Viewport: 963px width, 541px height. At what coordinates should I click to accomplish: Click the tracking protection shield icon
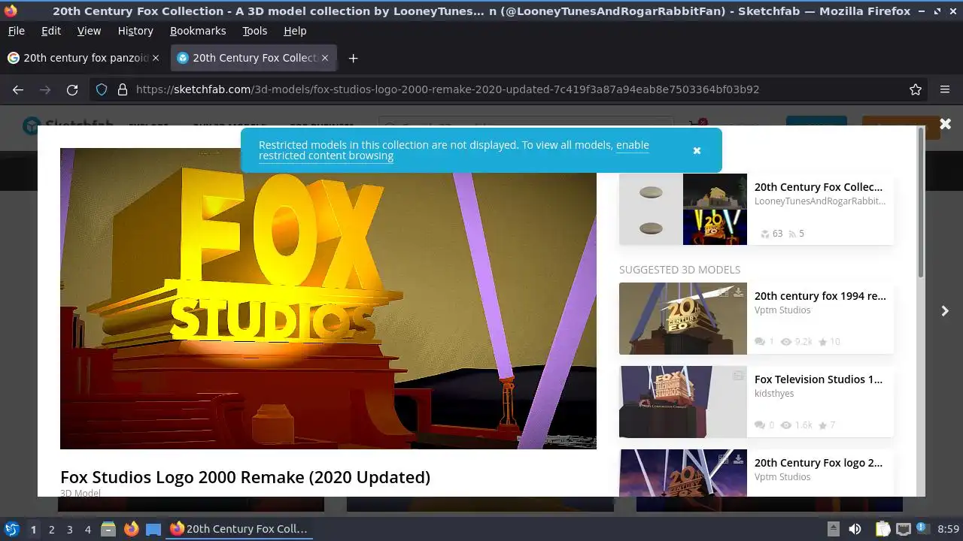102,89
